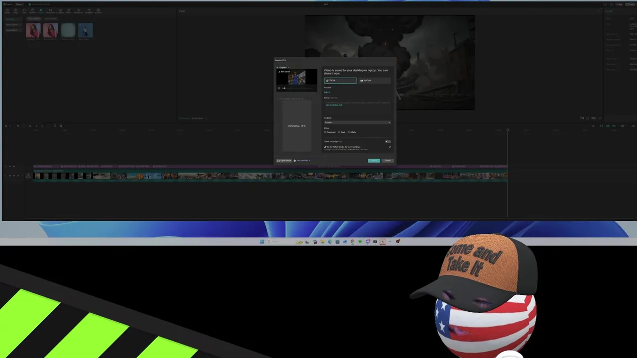637x358 pixels.
Task: Open Google Chrome from taskbar
Action: 352,242
